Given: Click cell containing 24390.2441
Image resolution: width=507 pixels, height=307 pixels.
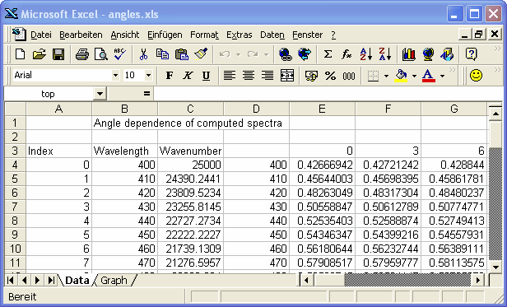Looking at the screenshot, I should (x=190, y=179).
